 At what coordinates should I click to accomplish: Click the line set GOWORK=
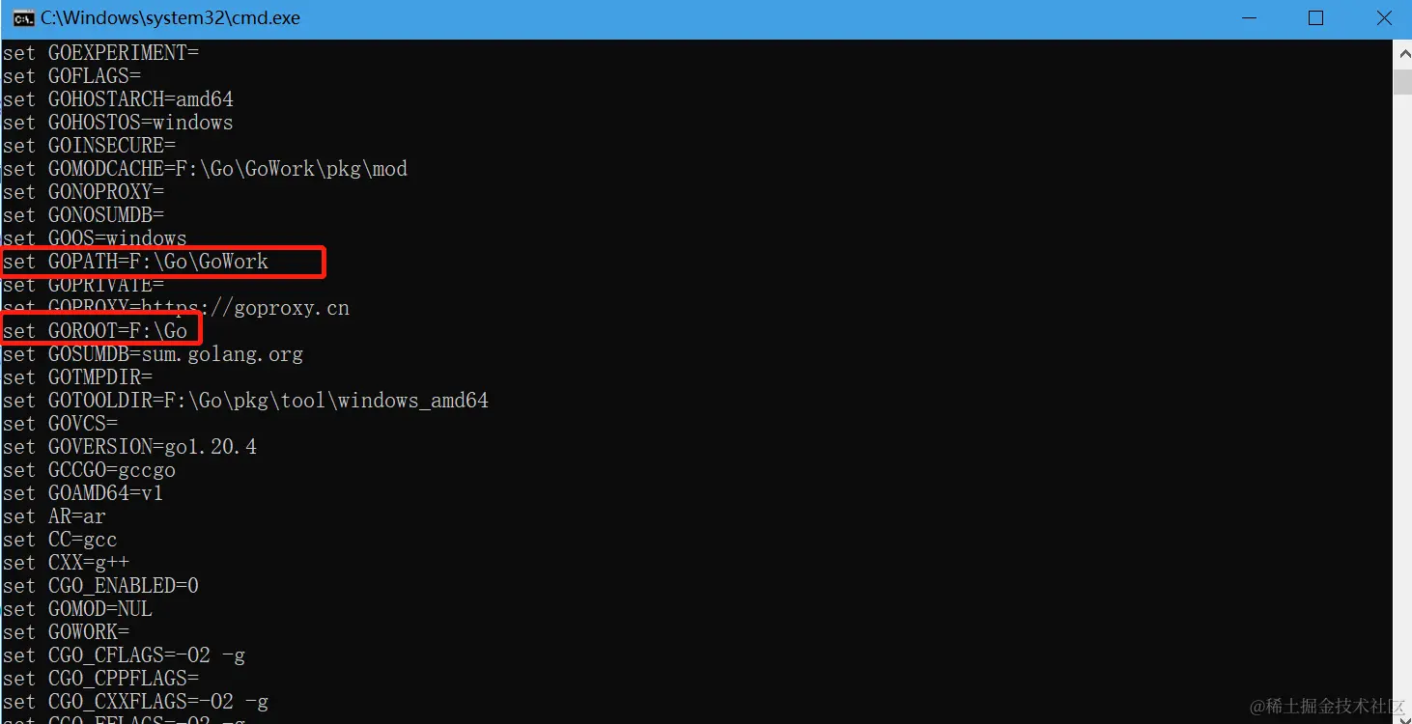coord(66,632)
